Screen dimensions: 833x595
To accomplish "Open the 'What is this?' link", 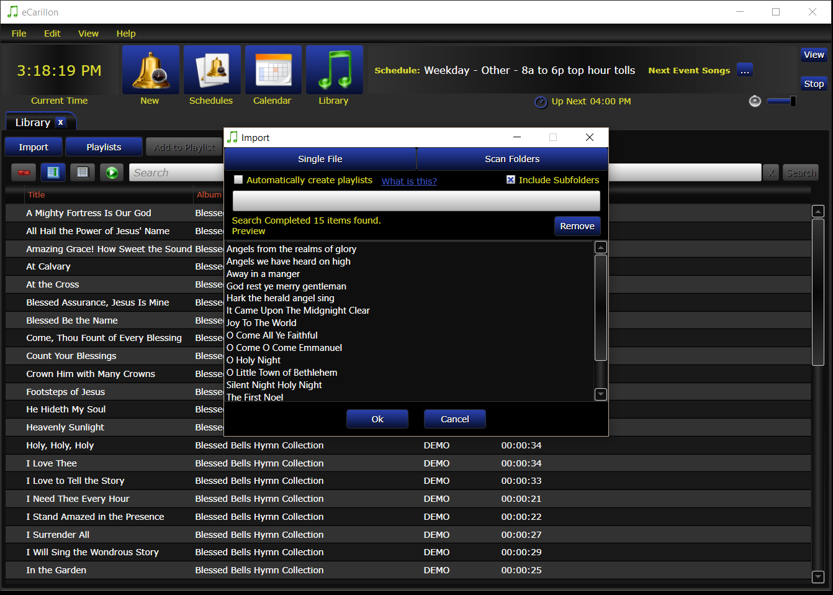I will pyautogui.click(x=409, y=181).
